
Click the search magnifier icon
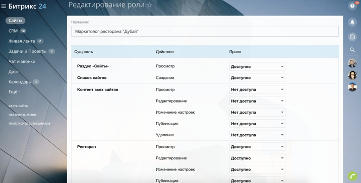tap(352, 50)
